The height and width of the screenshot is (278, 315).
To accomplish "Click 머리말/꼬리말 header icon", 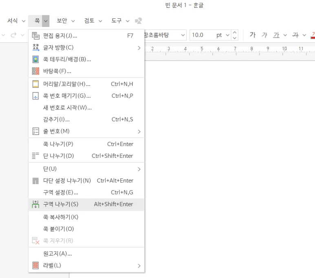I will [x=35, y=84].
